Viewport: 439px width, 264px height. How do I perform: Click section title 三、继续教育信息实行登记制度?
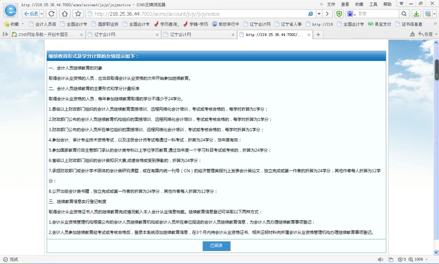[x=78, y=202]
